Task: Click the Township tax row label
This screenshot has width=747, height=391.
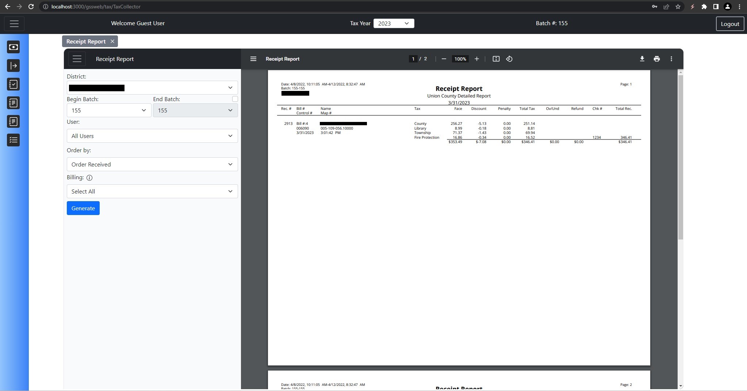Action: 422,133
